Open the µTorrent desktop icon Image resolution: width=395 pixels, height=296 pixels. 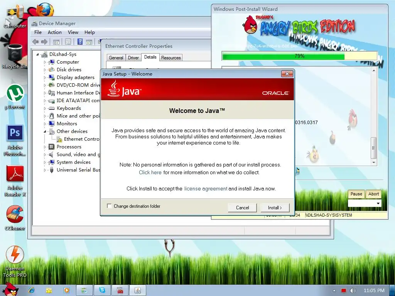[x=15, y=97]
